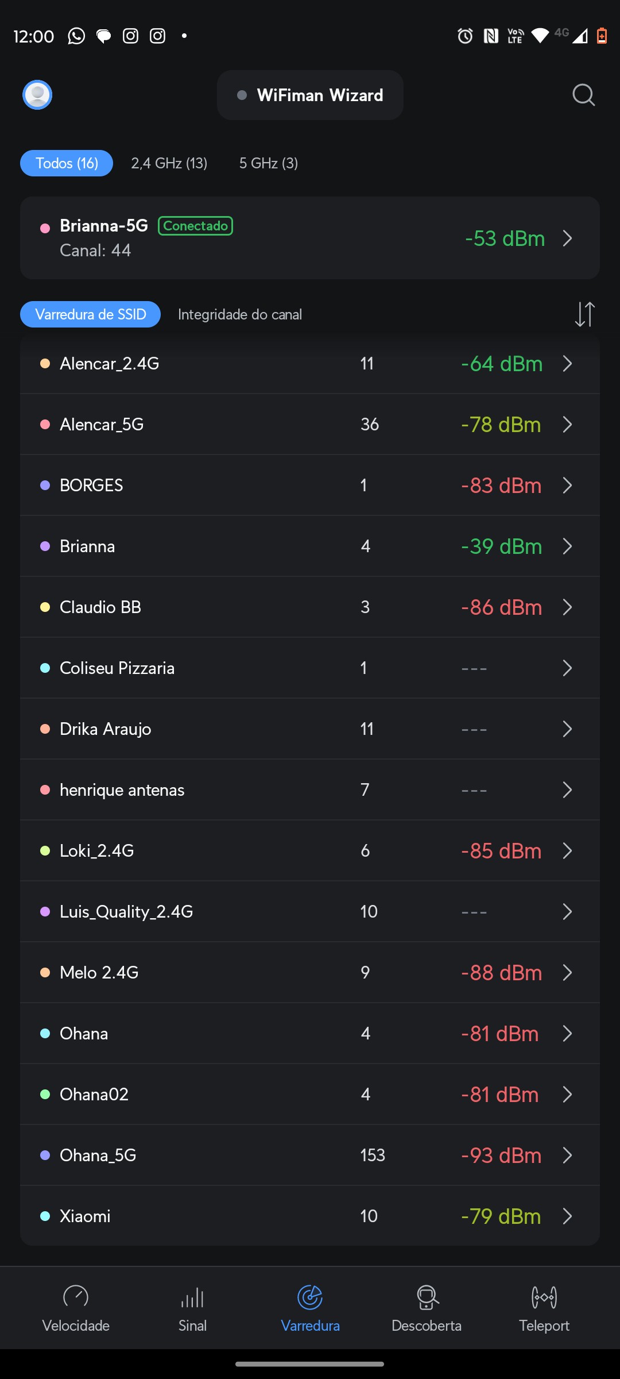This screenshot has width=620, height=1379.
Task: Tap the alarm icon in status bar
Action: point(465,36)
